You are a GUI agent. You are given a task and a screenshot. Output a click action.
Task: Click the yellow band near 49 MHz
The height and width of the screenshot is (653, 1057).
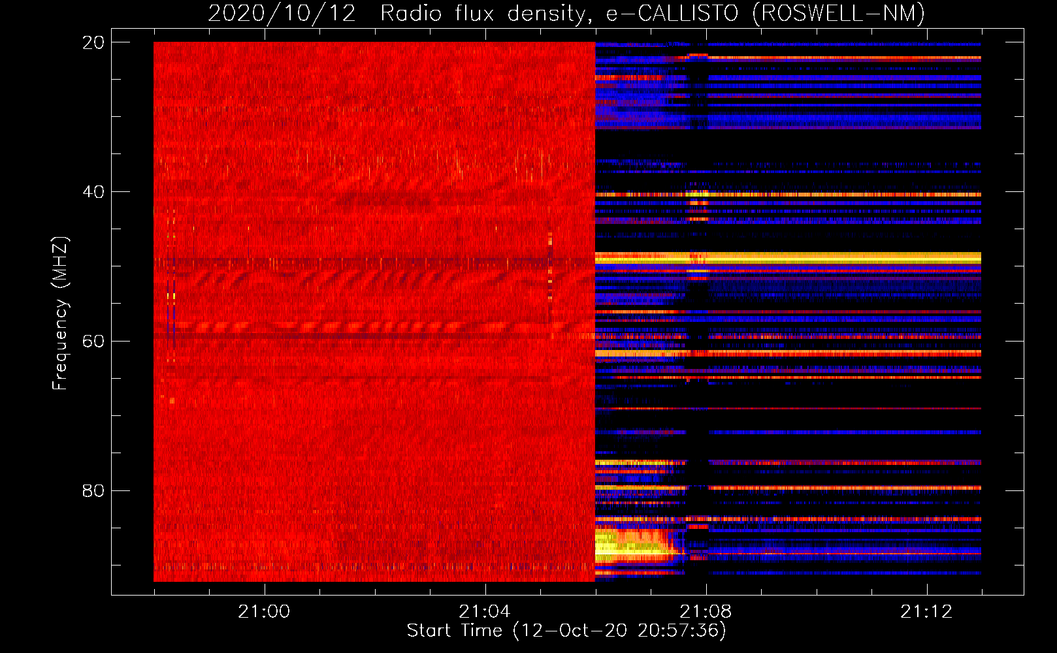(788, 258)
